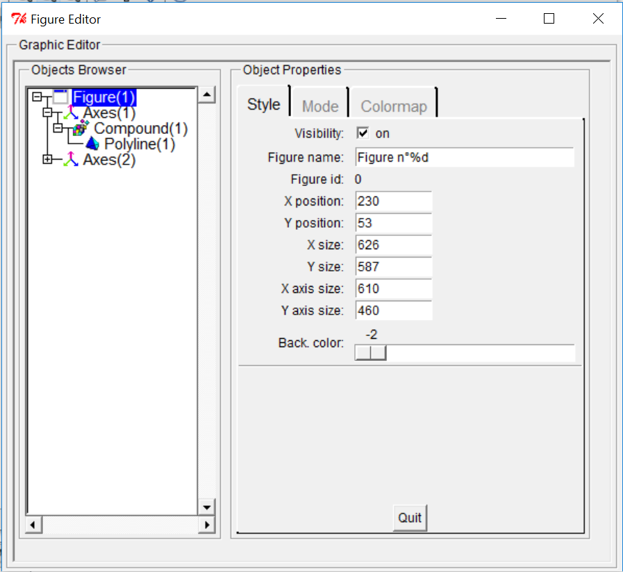Collapse the Compound(1) tree node
Image resolution: width=623 pixels, height=572 pixels.
pyautogui.click(x=58, y=128)
